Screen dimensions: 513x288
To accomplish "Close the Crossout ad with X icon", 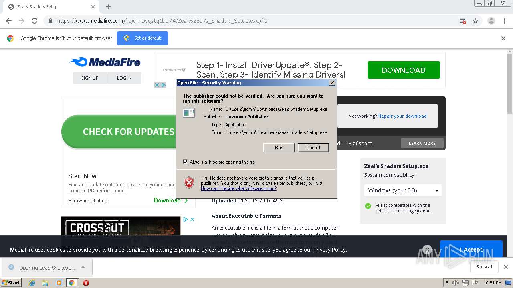I will click(x=192, y=219).
